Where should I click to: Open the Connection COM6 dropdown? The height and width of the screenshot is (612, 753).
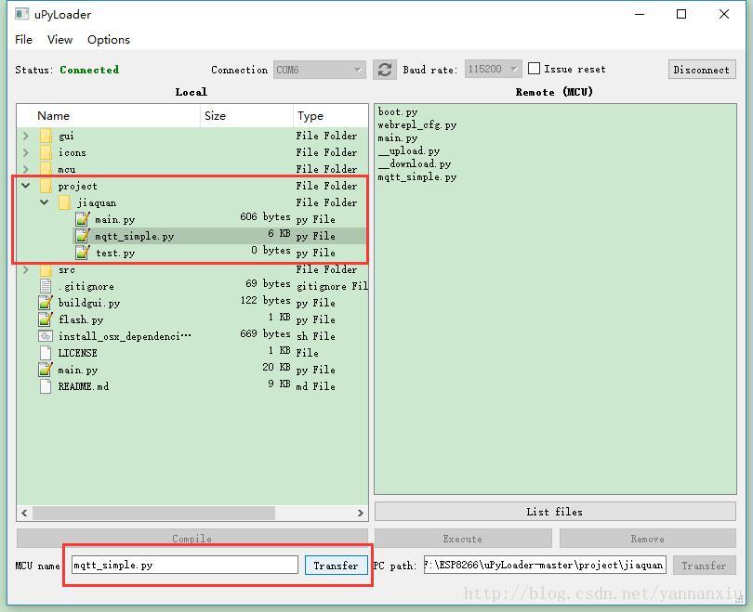pos(320,70)
